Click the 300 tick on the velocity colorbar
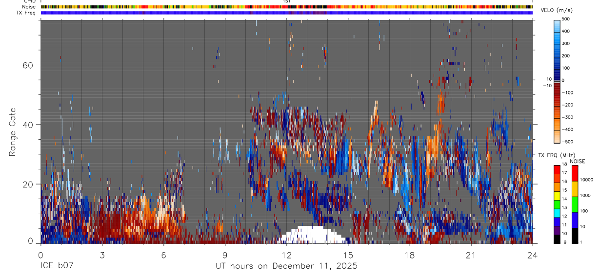The image size is (599, 276). (566, 43)
